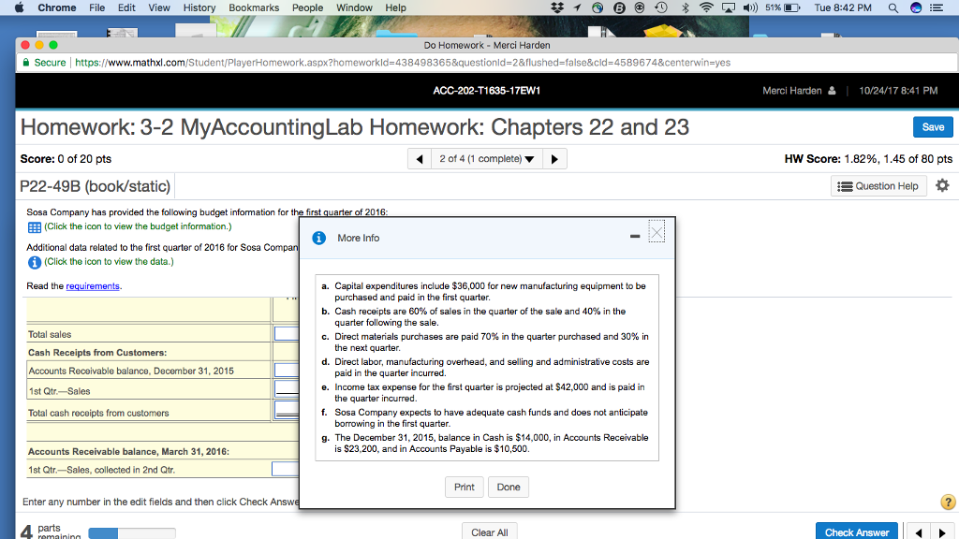Screen dimensions: 959x539
Task: Open the question selector dropdown 2 of 4
Action: [x=487, y=159]
